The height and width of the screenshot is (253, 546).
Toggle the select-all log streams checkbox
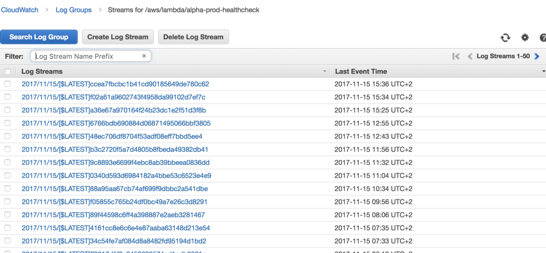click(x=7, y=71)
